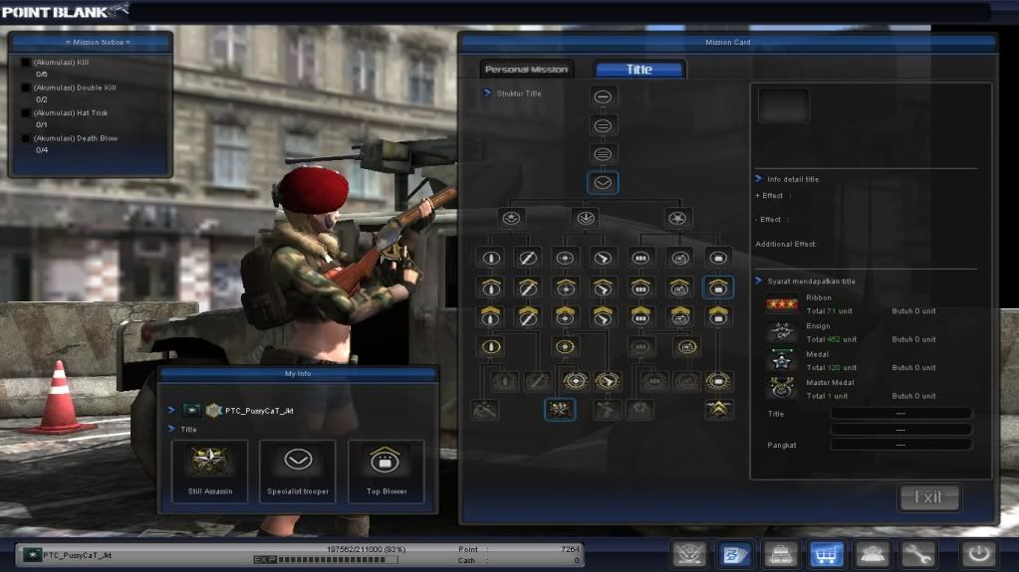Click the EXP progress bar
The image size is (1019, 572).
[326, 559]
